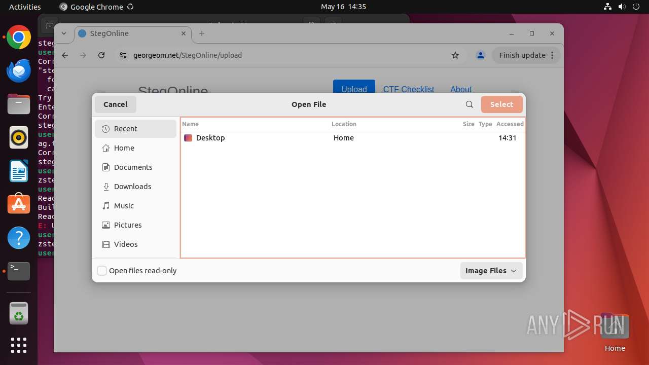
Task: Bookmark this page with star icon
Action: coord(455,55)
